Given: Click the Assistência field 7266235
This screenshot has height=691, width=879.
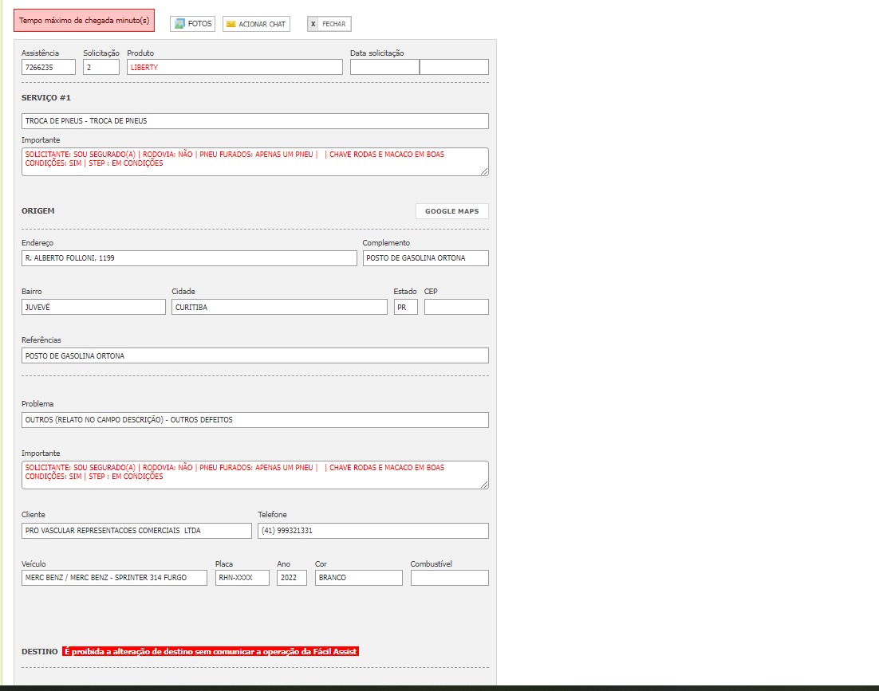Looking at the screenshot, I should 48,67.
